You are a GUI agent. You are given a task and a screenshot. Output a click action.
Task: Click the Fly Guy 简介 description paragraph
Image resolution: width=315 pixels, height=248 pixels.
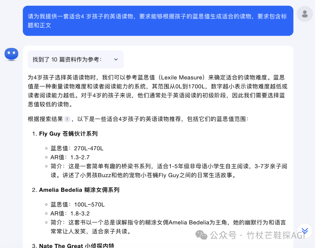click(169, 171)
